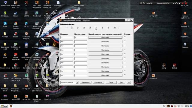This screenshot has width=192, height=108.
Task: Select the samp desktop shortcut
Action: click(164, 66)
